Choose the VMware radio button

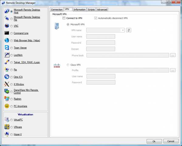pyautogui.click(x=11, y=127)
